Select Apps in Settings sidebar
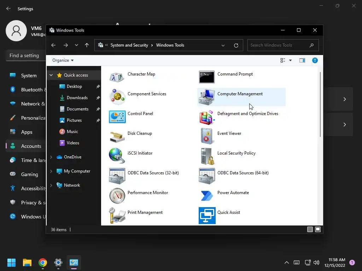The height and width of the screenshot is (271, 362). 26,132
